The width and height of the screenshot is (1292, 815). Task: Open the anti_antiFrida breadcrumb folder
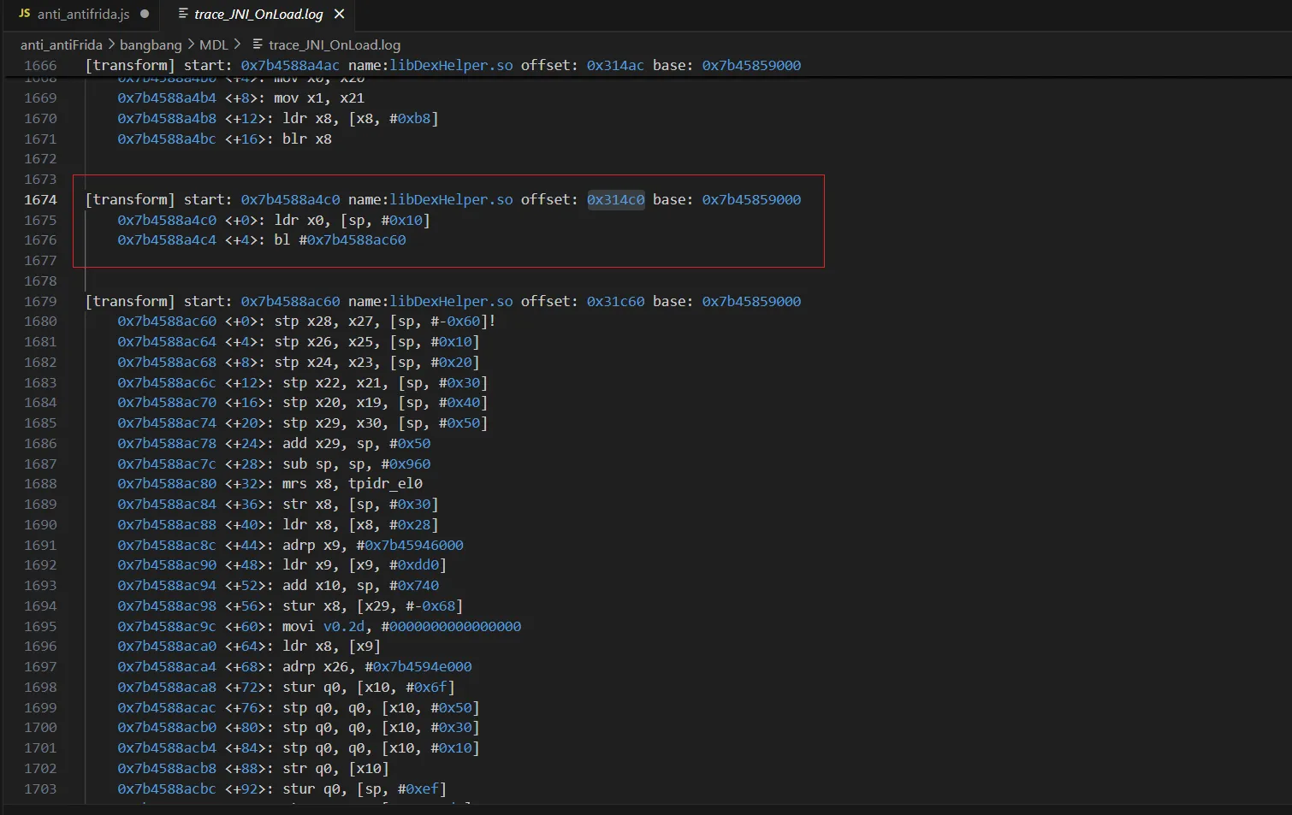point(62,44)
